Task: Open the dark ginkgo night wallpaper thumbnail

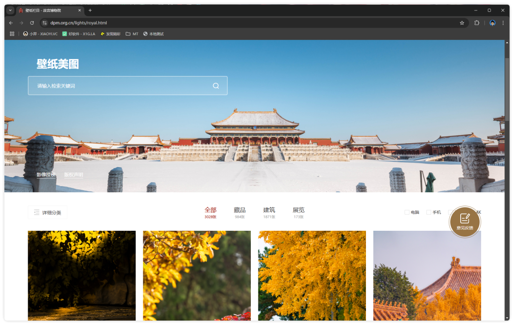Action: (82, 276)
